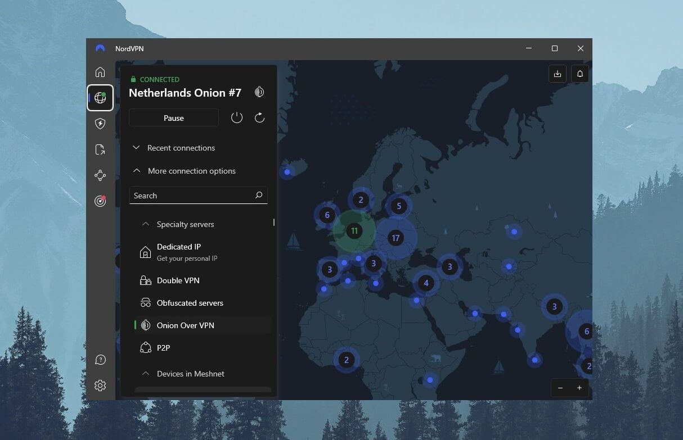Click the 17 server cluster on map
683x440 pixels.
tap(396, 238)
